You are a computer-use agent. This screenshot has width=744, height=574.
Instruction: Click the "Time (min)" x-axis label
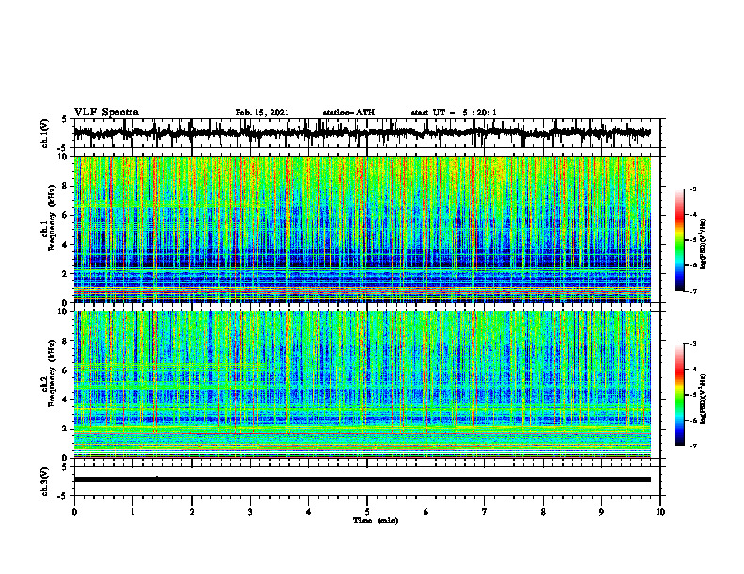click(376, 521)
